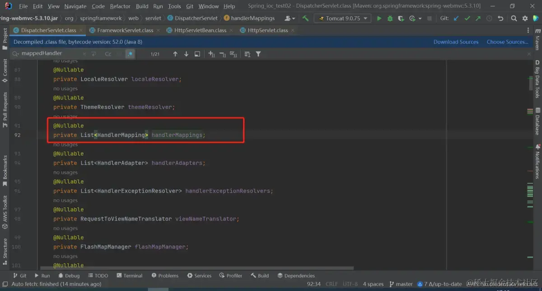The width and height of the screenshot is (542, 291).
Task: Start debugging with the bug icon
Action: [390, 19]
